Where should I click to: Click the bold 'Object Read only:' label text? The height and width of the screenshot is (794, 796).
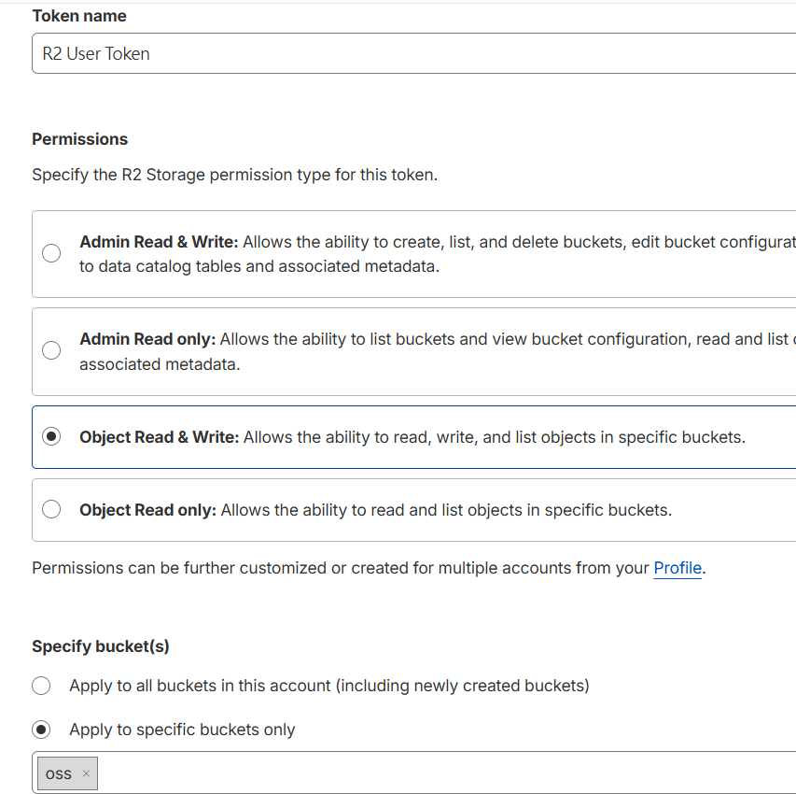147,510
